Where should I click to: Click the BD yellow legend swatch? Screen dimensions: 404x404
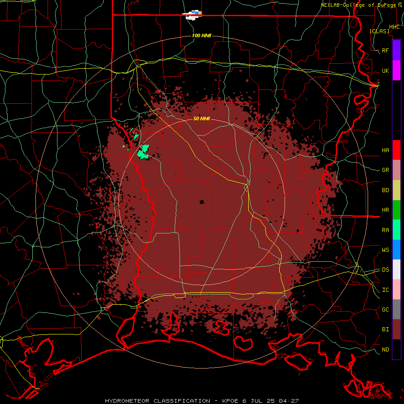tap(396, 190)
